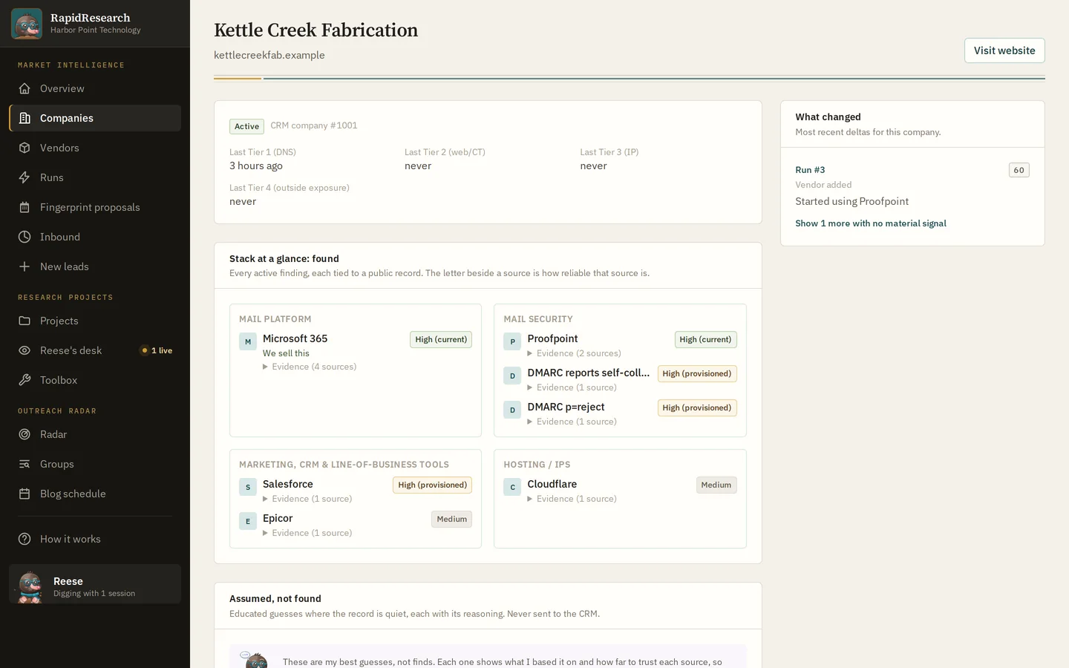The image size is (1069, 668).
Task: Open the Groups list-search icon
Action: click(x=24, y=464)
